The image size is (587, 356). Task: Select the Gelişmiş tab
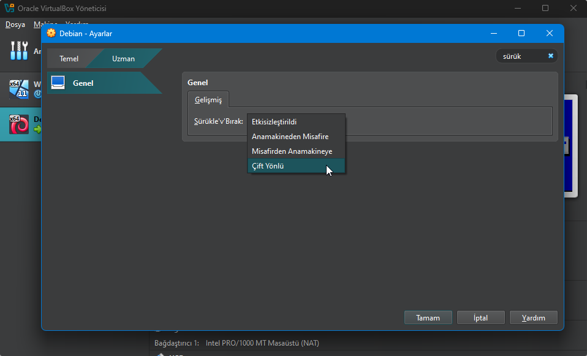pos(208,99)
